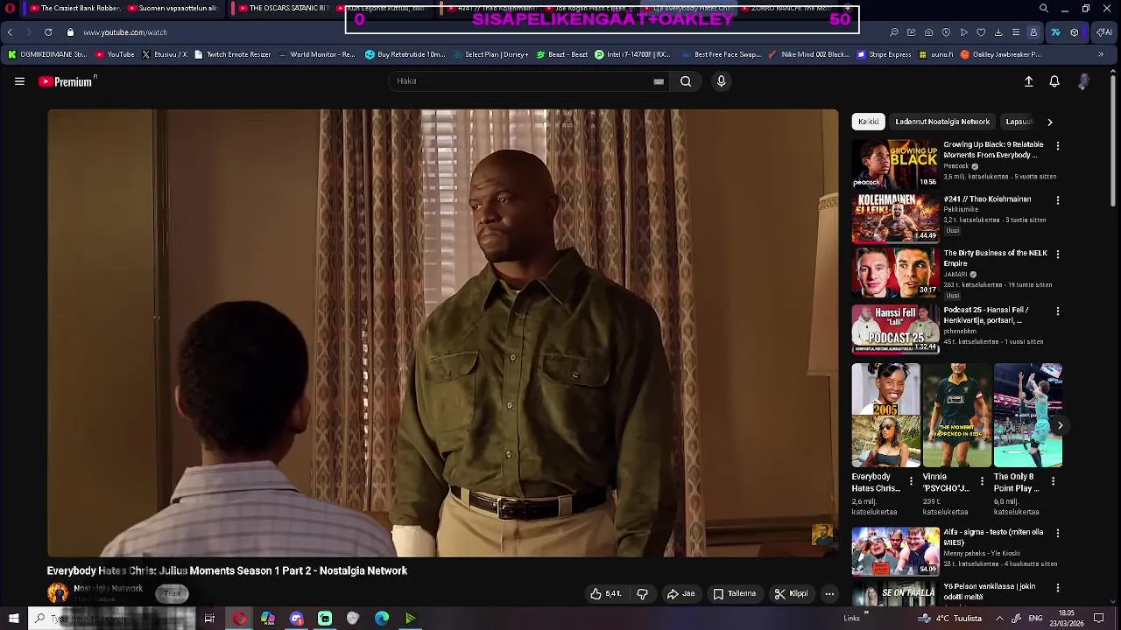Open the on-screen keyboard in search box
The width and height of the screenshot is (1121, 630).
[659, 81]
